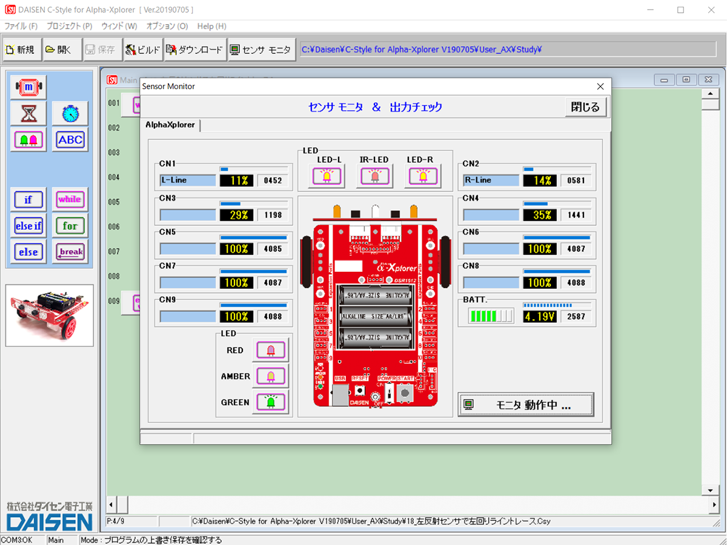Select the motor control block icon
Viewport: 727px width, 545px height.
coord(28,87)
